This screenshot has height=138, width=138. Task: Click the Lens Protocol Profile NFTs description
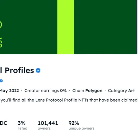tap(69, 100)
